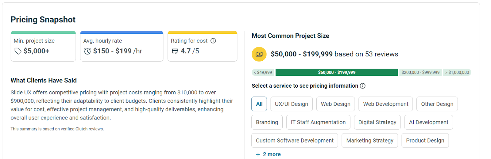Click the plus icon beside 2 more
The image size is (491, 159).
point(258,154)
